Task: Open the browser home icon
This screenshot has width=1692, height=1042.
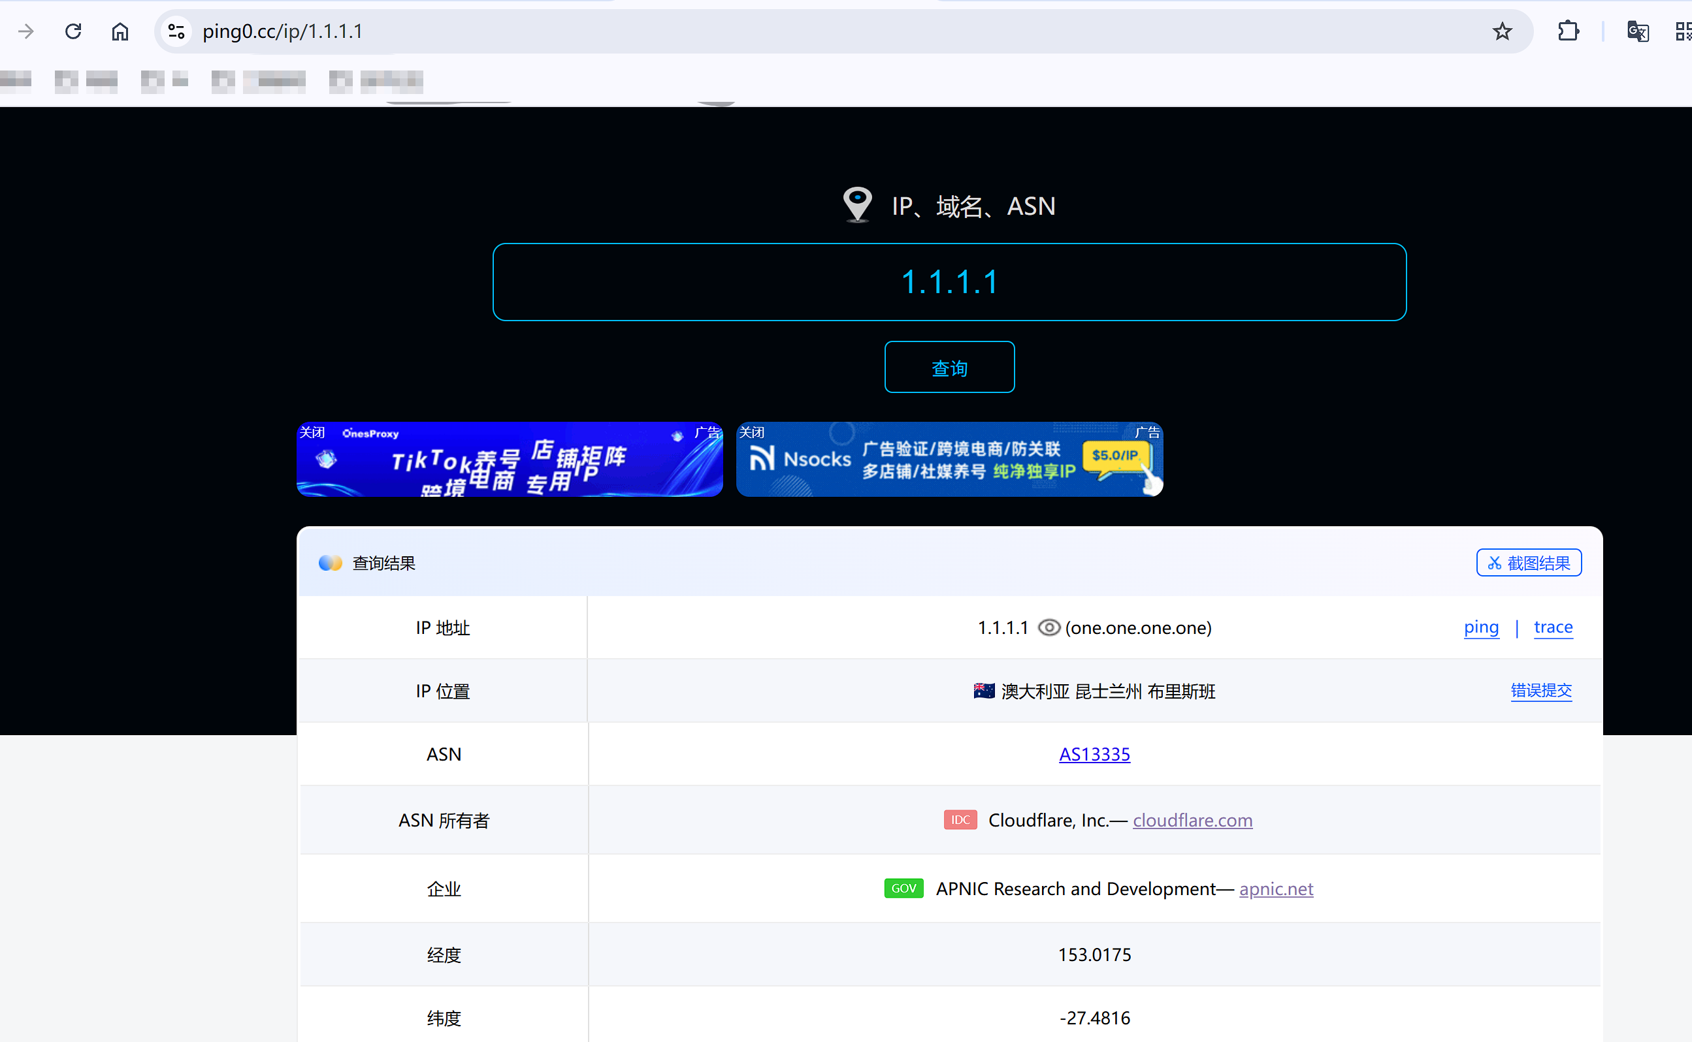Action: 120,31
